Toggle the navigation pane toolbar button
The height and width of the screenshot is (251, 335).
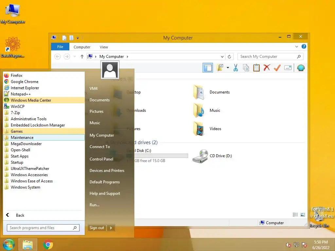pos(208,68)
